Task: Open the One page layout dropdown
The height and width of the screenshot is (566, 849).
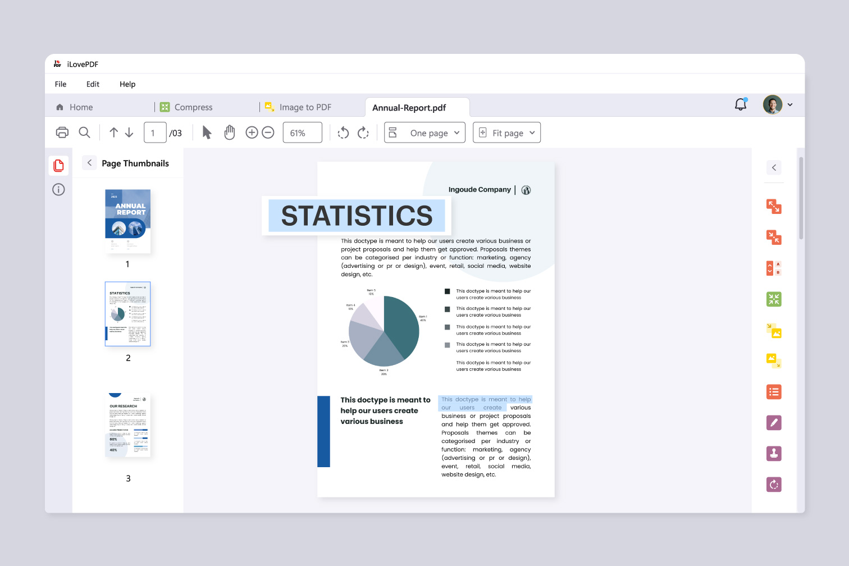Action: [x=424, y=133]
